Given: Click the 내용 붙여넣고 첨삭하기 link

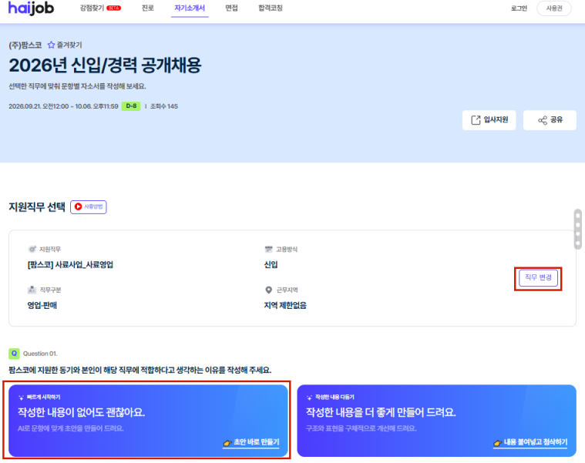Looking at the screenshot, I should point(530,442).
